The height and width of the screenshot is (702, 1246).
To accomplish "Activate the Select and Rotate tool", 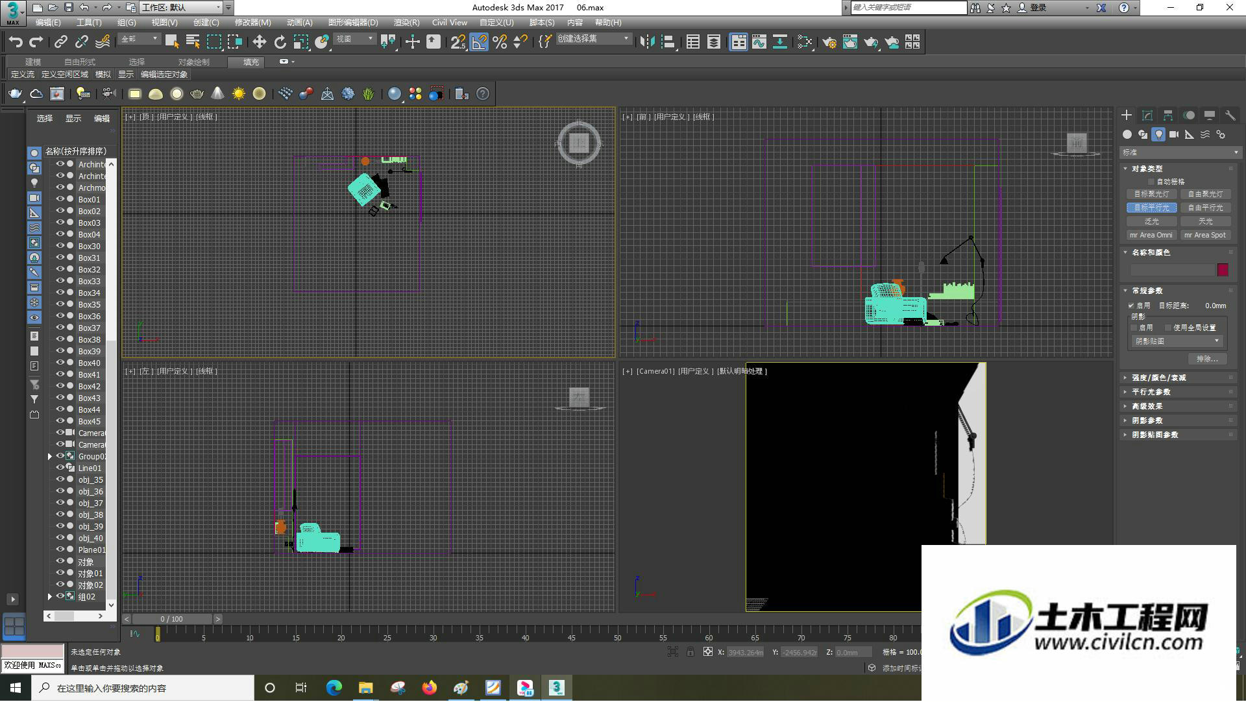I will tap(280, 42).
